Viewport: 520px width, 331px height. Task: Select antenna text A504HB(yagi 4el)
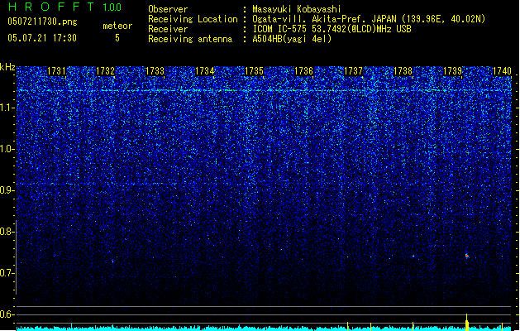click(x=292, y=39)
